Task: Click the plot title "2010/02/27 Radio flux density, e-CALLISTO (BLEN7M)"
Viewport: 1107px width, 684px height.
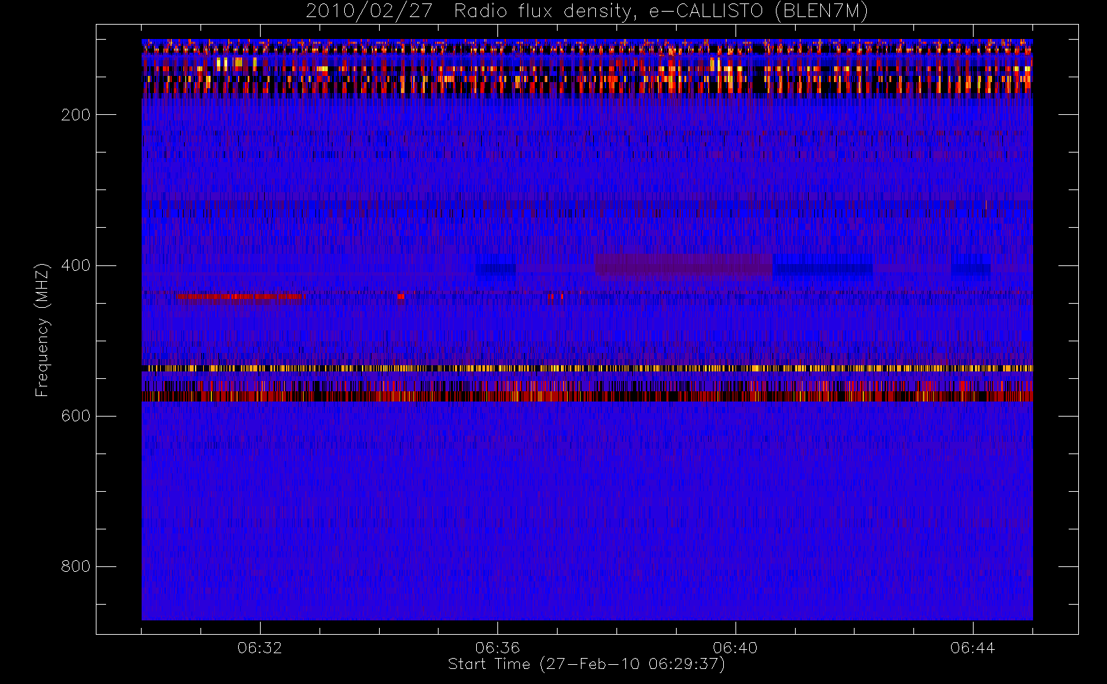Action: click(587, 12)
